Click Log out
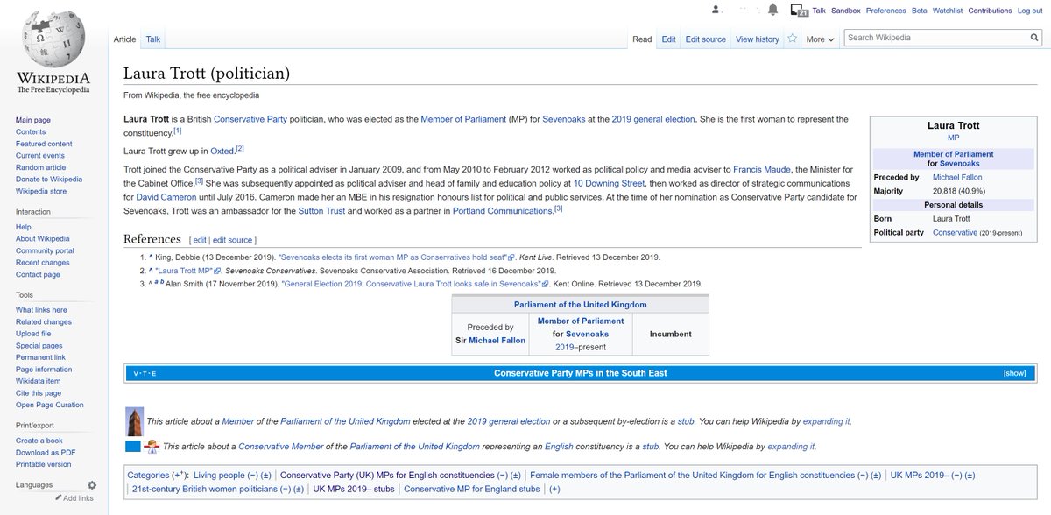Screen dimensions: 1051x515 [1029, 11]
